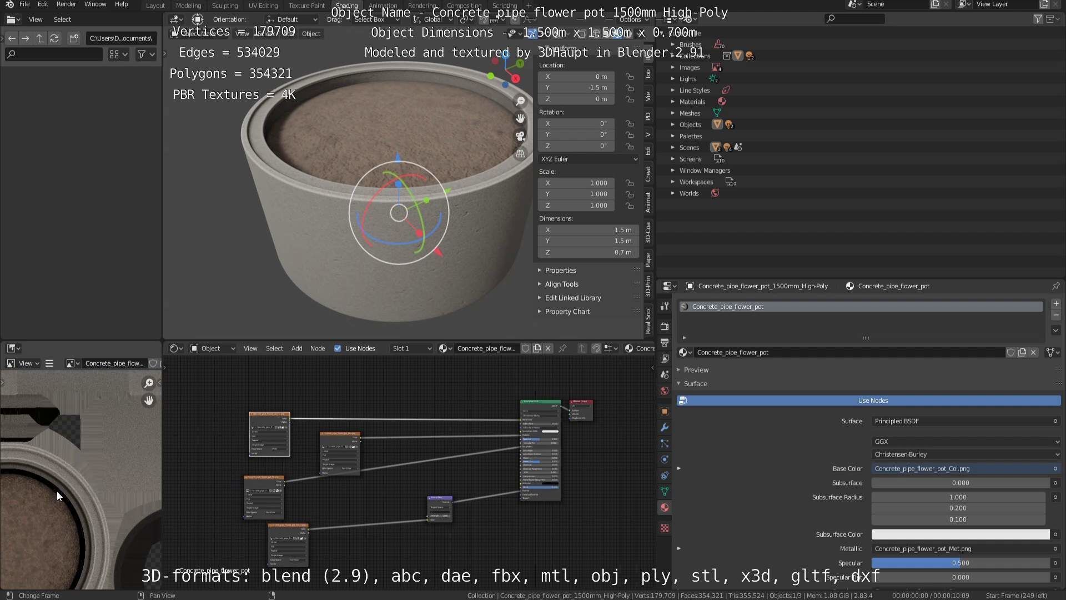The image size is (1066, 600).
Task: Open the Christensen-Burley subsurface method dropdown
Action: [x=966, y=454]
